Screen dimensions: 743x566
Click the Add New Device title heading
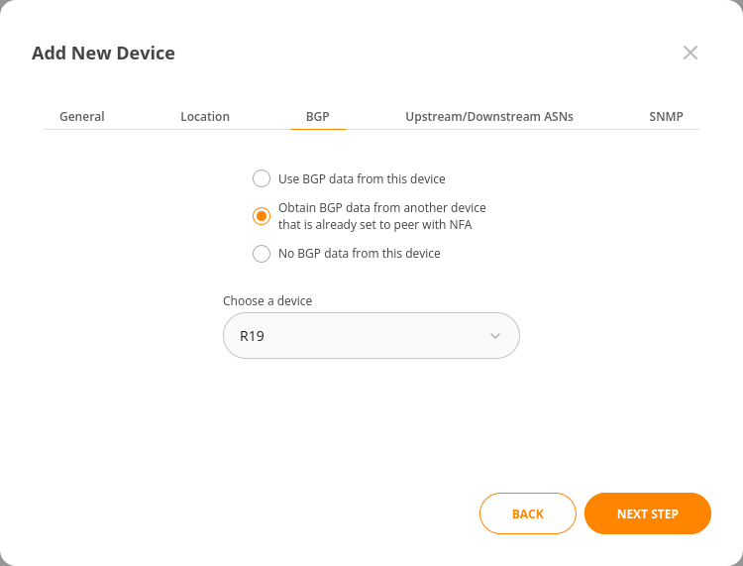pos(103,54)
